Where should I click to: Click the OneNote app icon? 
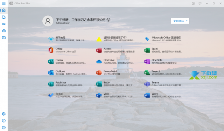[x=147, y=62]
